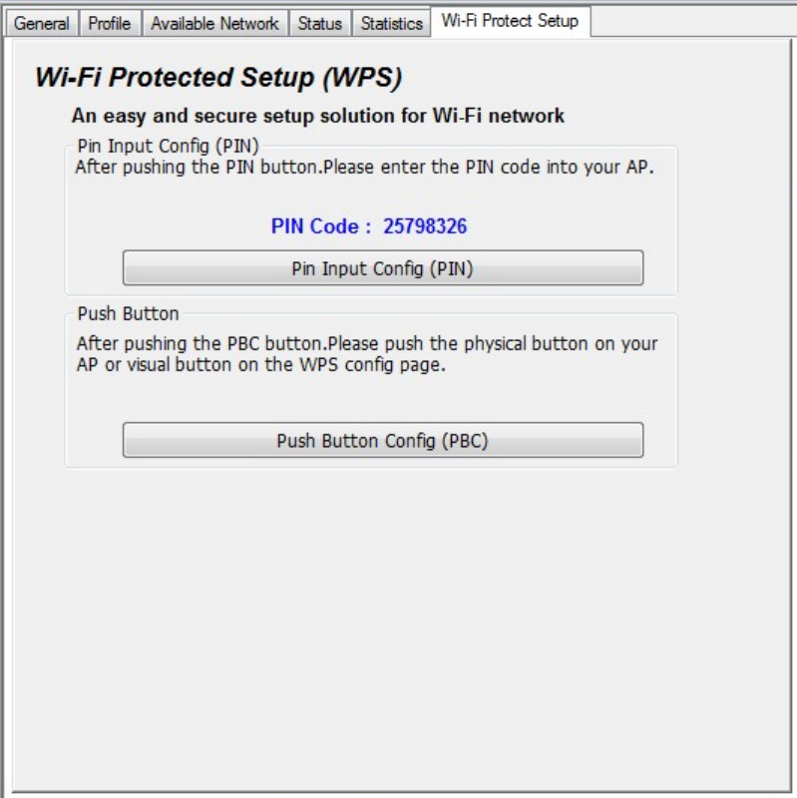Image resolution: width=797 pixels, height=798 pixels.
Task: Select the Status tab
Action: click(x=319, y=23)
